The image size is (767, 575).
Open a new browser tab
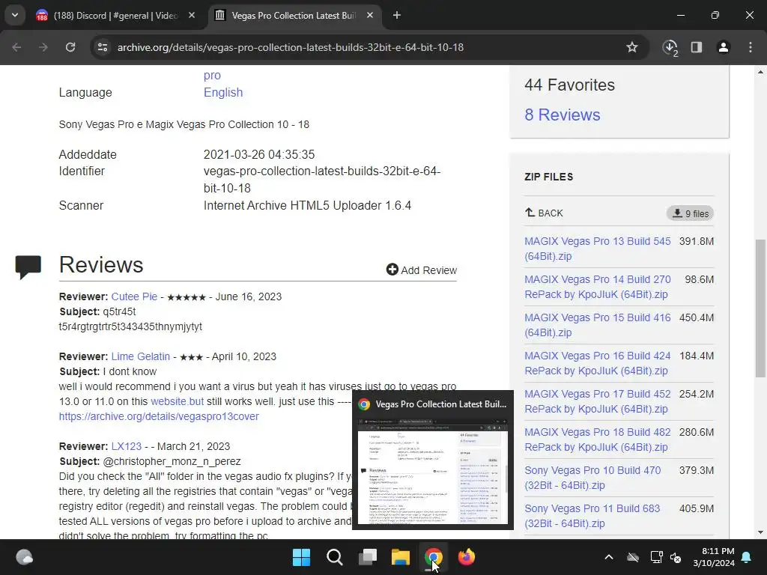397,16
